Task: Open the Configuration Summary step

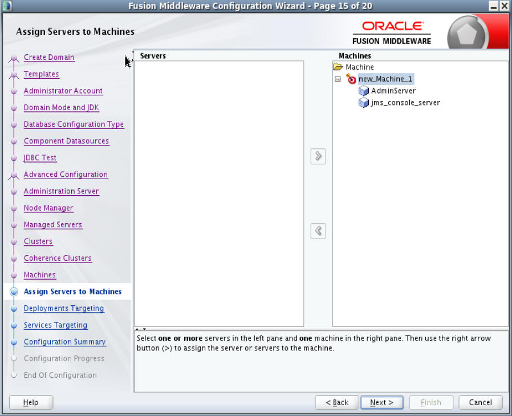Action: (x=64, y=342)
